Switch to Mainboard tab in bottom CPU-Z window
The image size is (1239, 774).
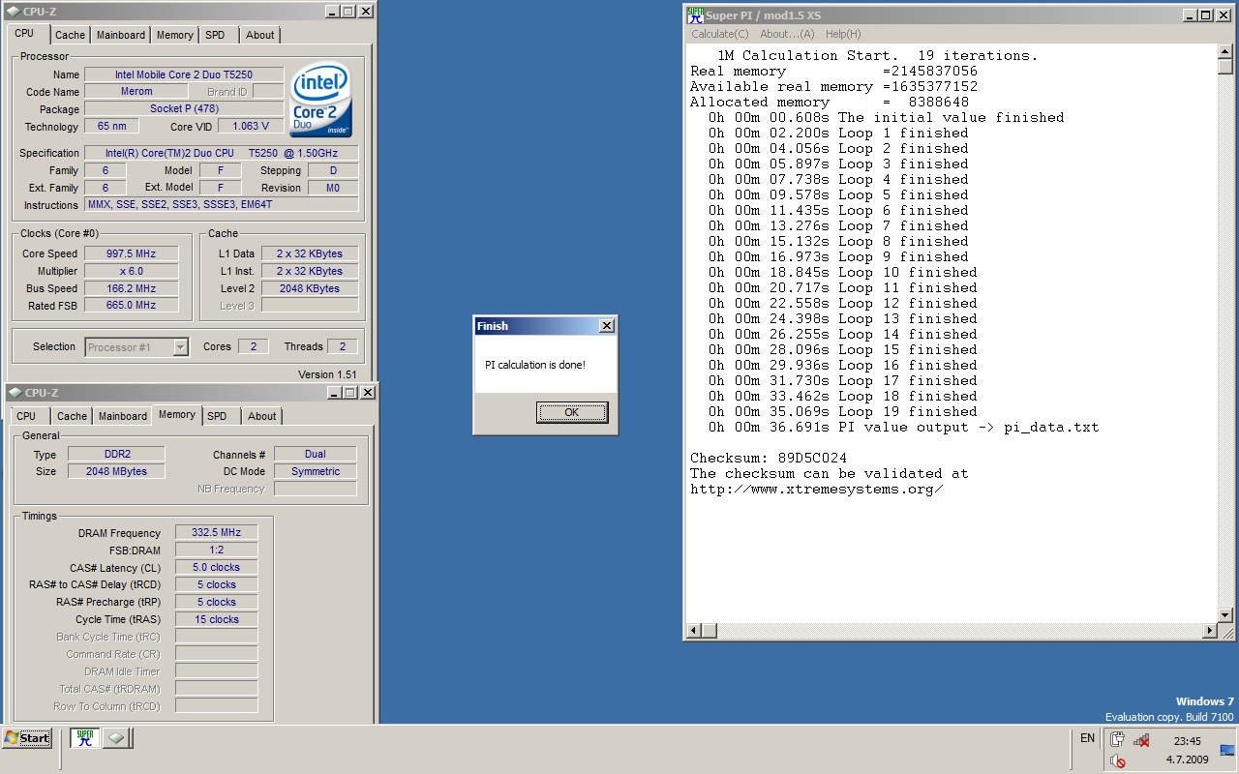pyautogui.click(x=123, y=416)
